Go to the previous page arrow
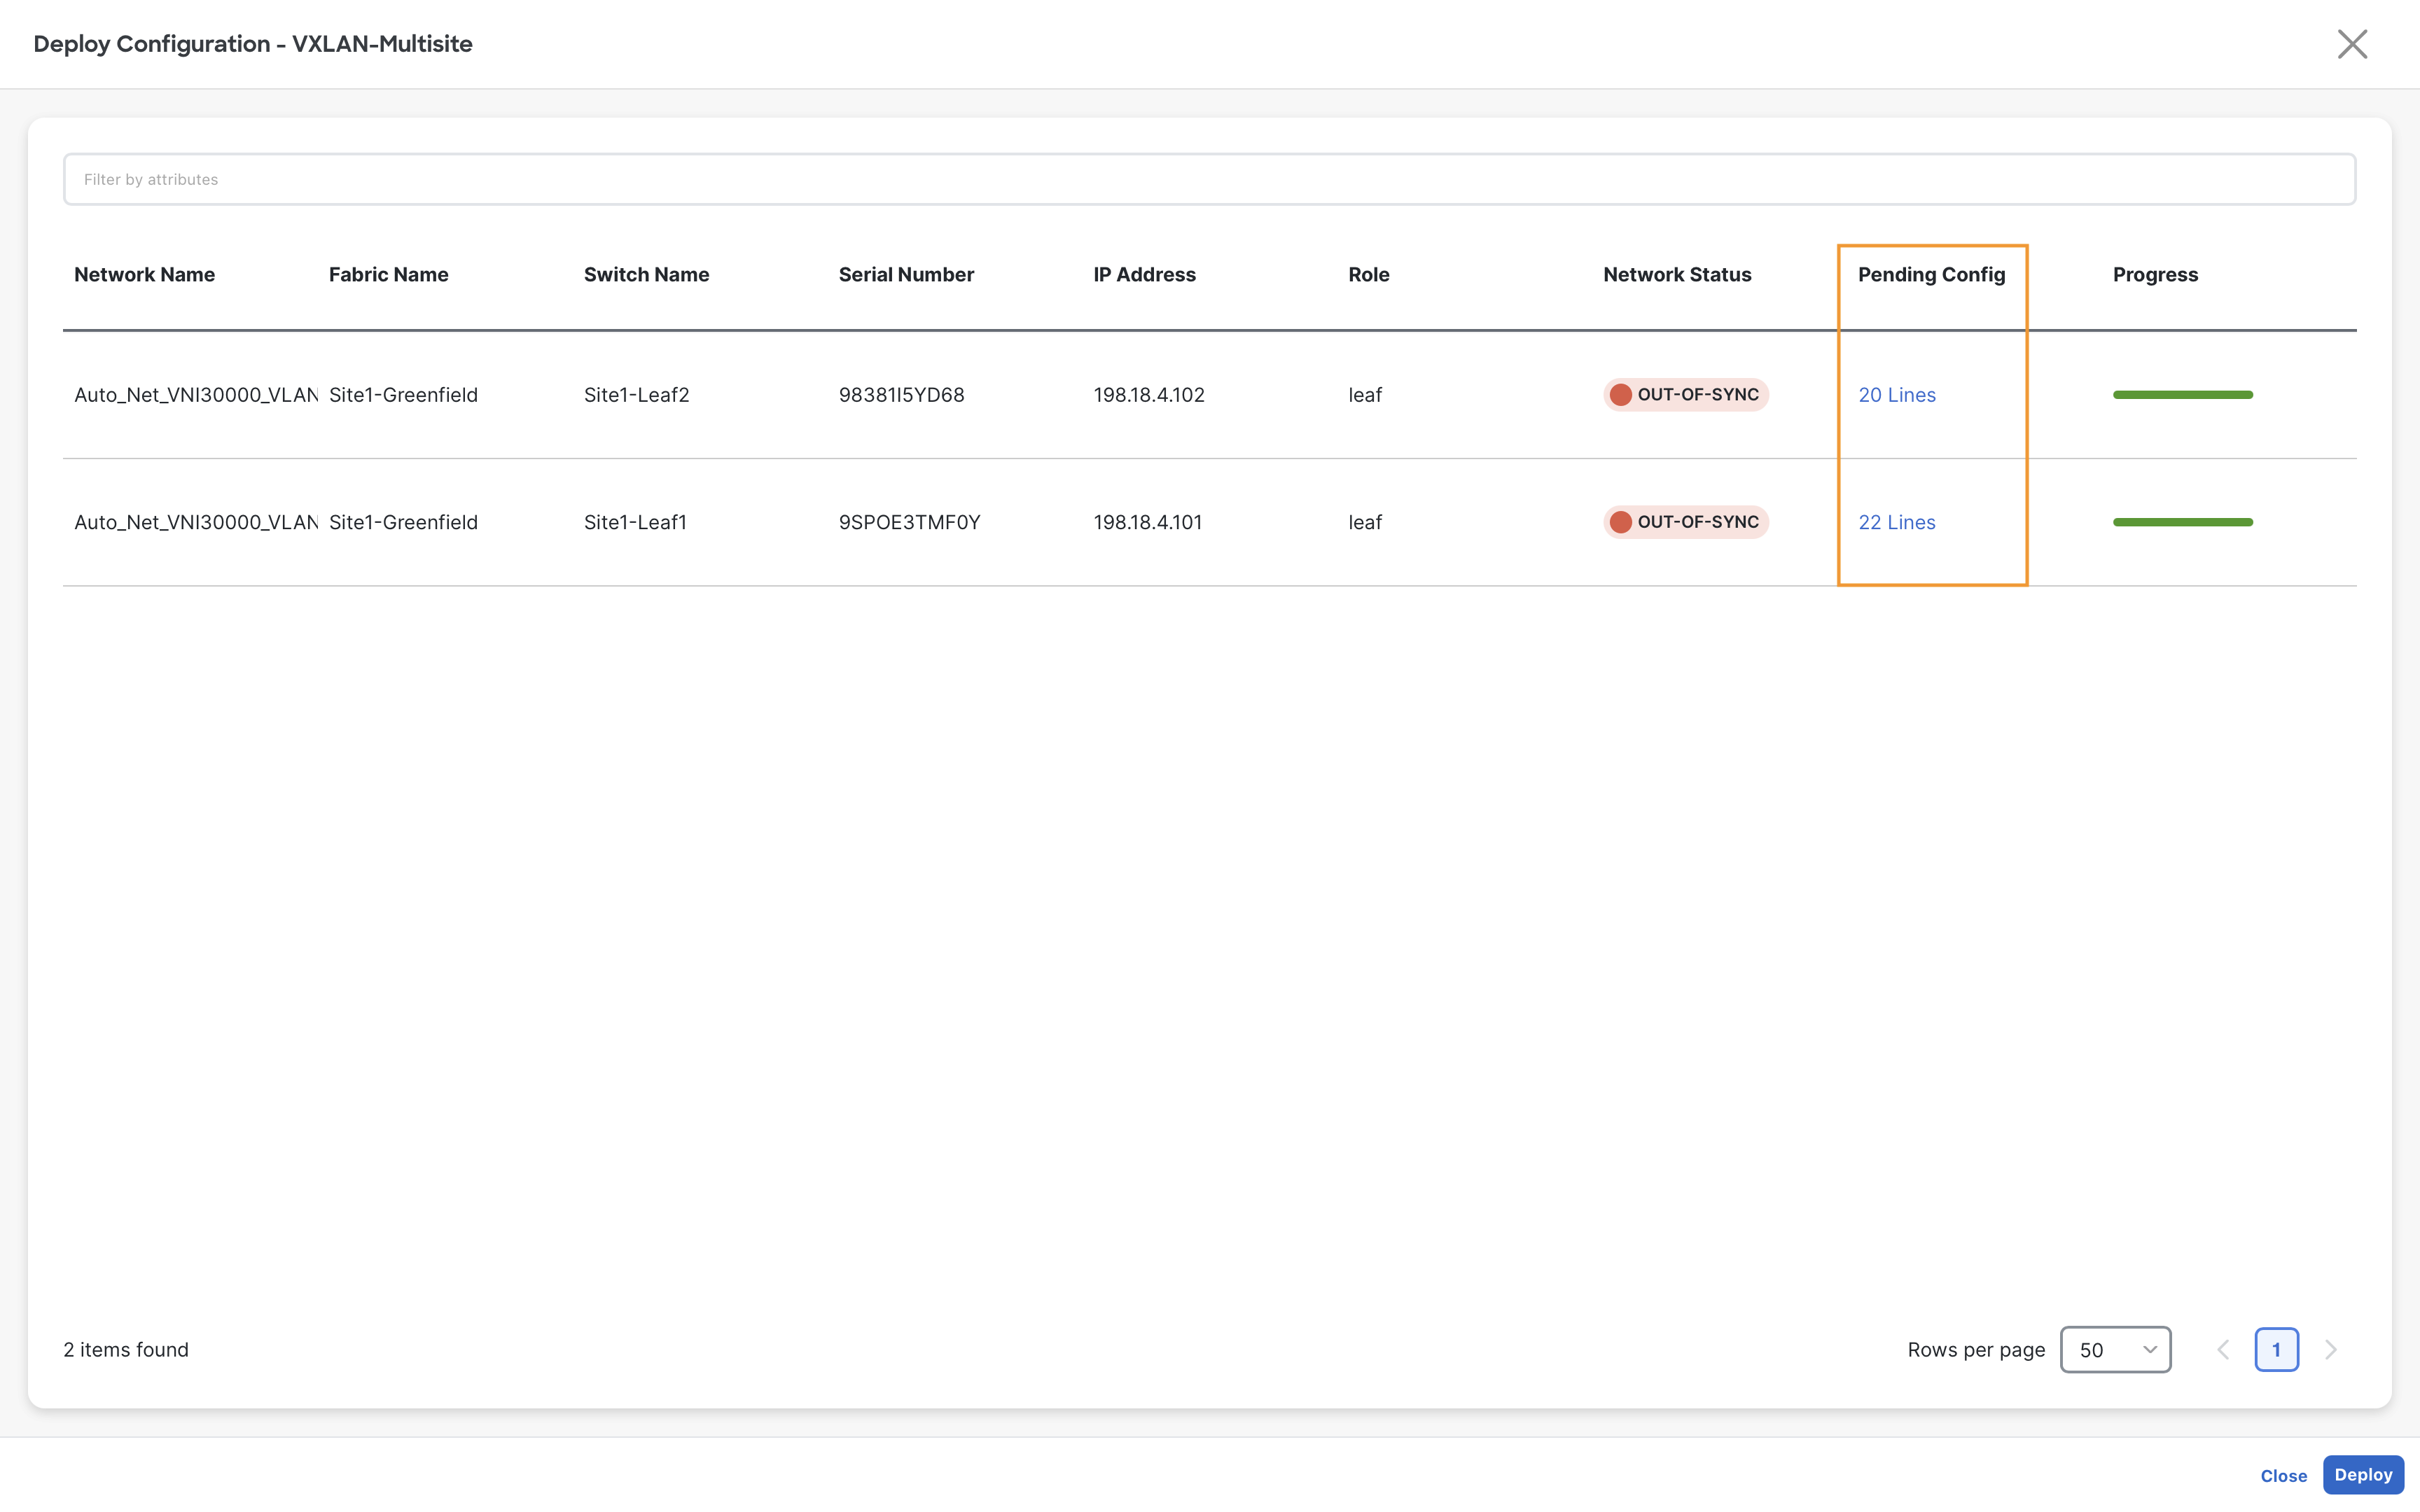 click(x=2223, y=1350)
